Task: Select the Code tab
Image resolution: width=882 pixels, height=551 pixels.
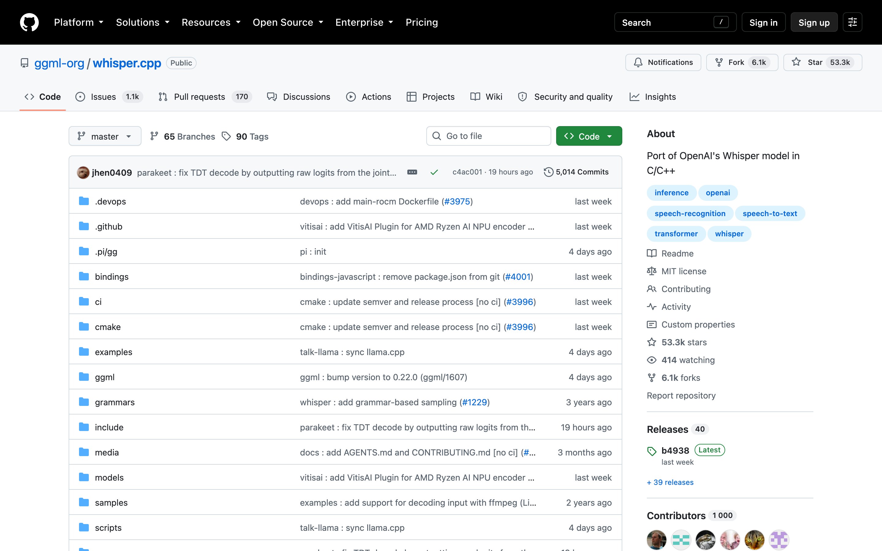Action: click(x=43, y=96)
